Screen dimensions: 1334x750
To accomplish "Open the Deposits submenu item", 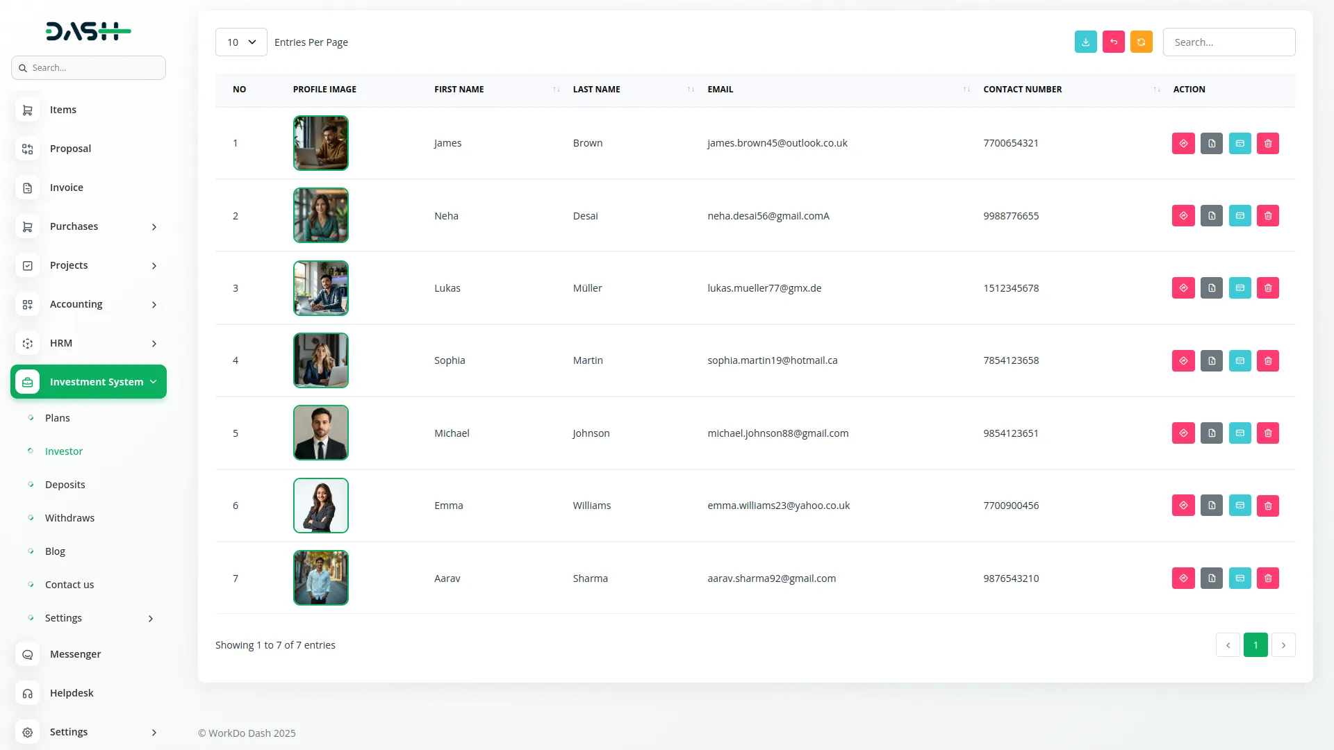I will tap(65, 485).
